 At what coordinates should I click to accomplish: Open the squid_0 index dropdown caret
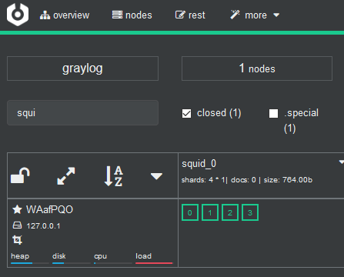[342, 162]
